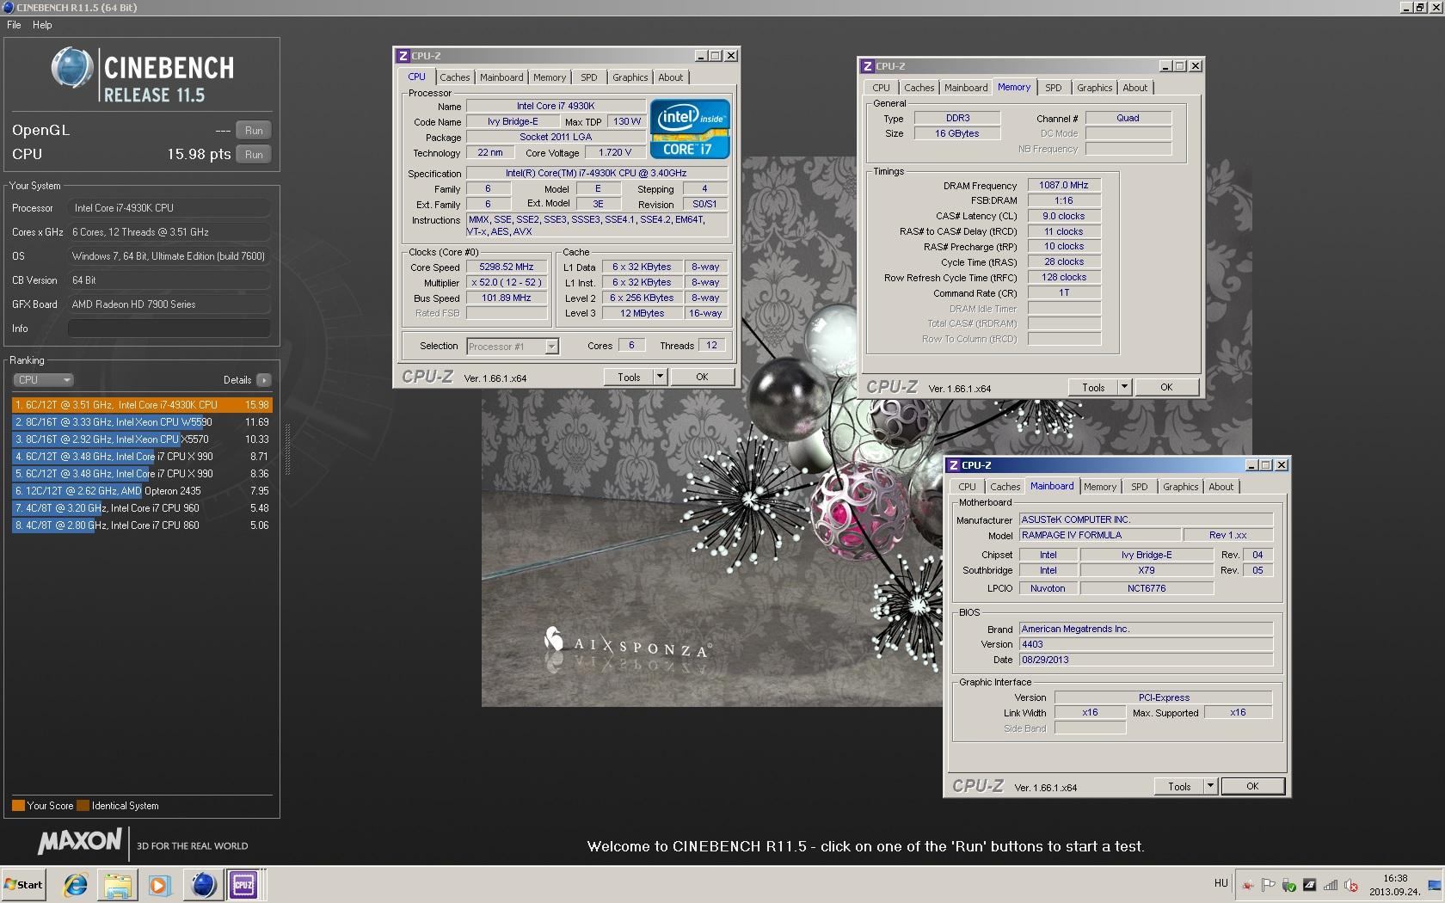This screenshot has height=903, width=1445.
Task: Click Show Desktop button in tray
Action: [1436, 885]
